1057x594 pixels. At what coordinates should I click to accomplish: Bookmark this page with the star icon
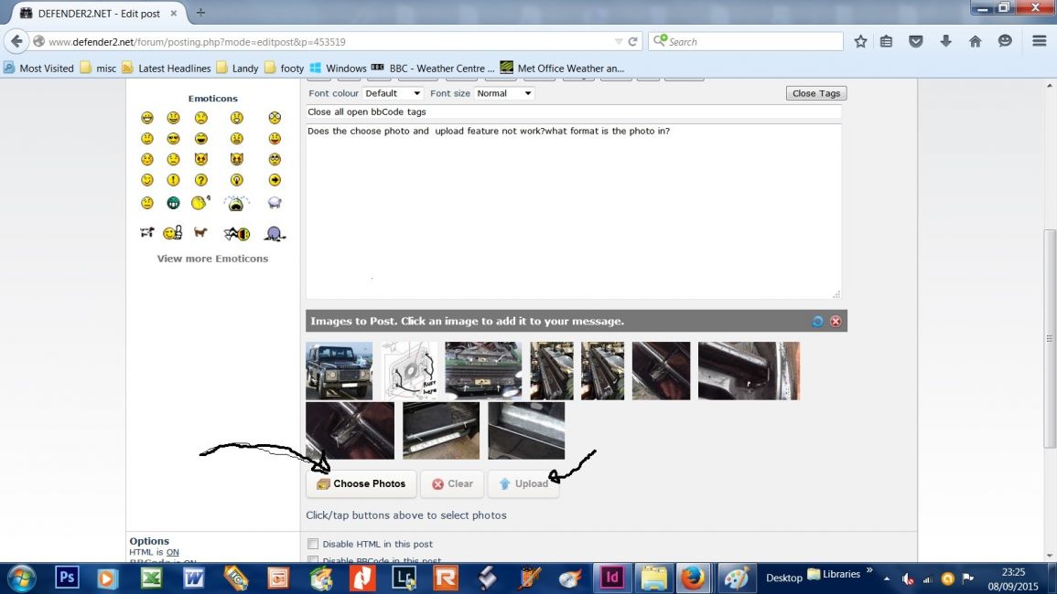(860, 41)
